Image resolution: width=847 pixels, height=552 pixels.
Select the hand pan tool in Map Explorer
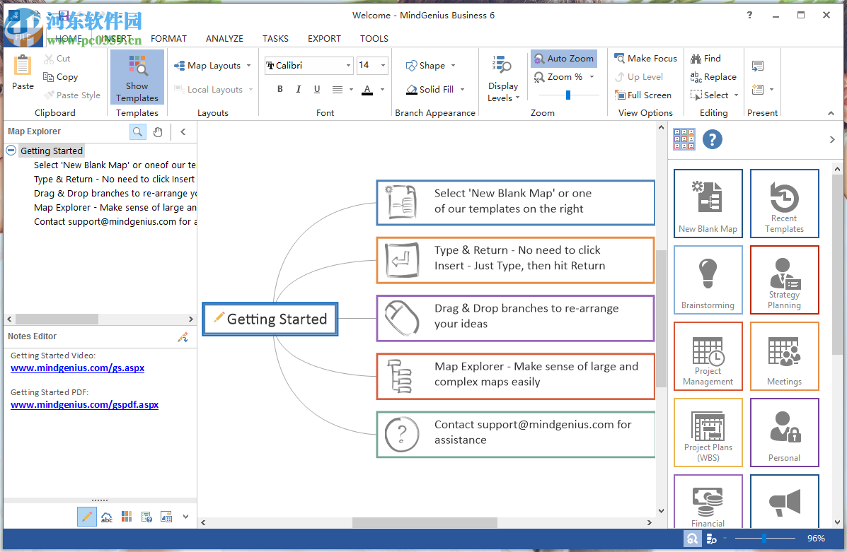tap(158, 131)
